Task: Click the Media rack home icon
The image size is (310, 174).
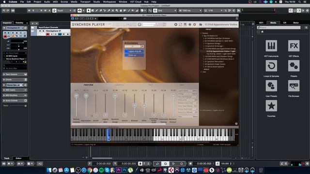Action: [x=263, y=32]
